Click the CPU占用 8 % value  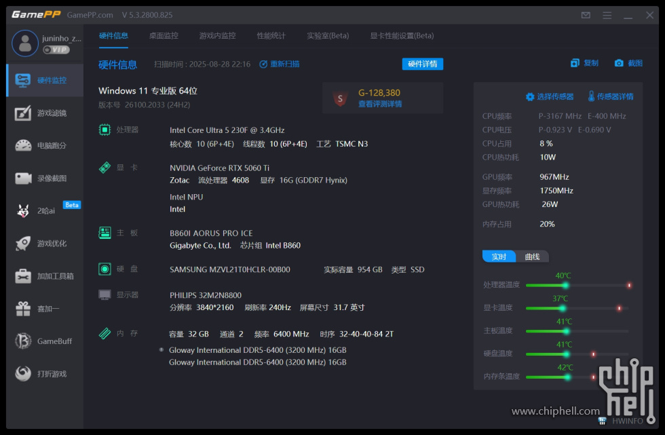point(546,144)
